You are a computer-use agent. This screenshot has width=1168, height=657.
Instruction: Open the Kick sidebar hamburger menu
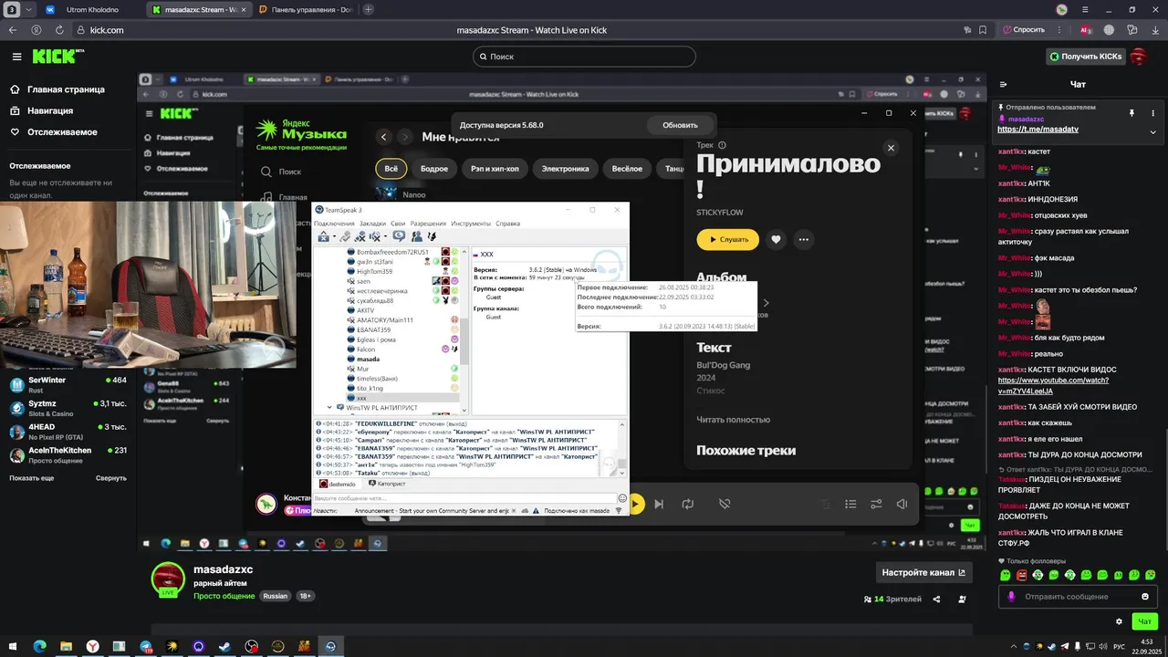tap(16, 57)
